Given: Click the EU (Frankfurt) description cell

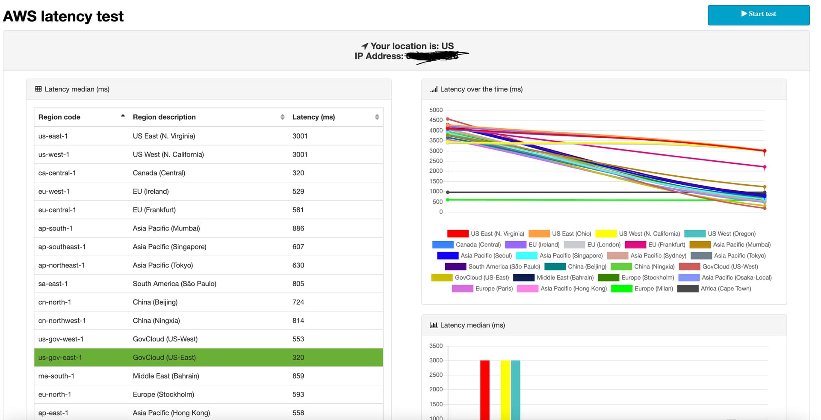Looking at the screenshot, I should [208, 210].
